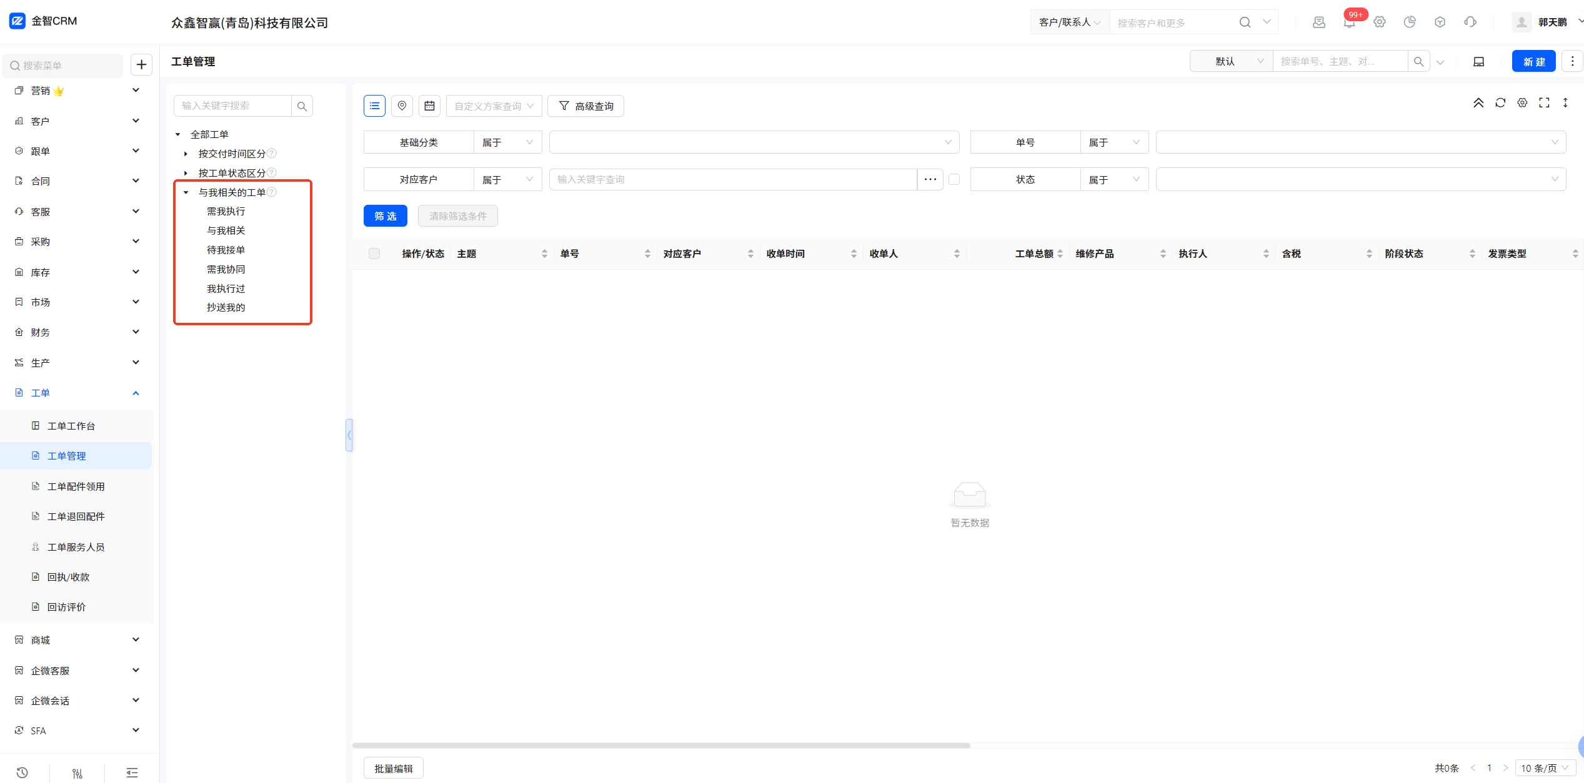The height and width of the screenshot is (783, 1584).
Task: Open 回访评价 in the sidebar menu
Action: tap(66, 607)
